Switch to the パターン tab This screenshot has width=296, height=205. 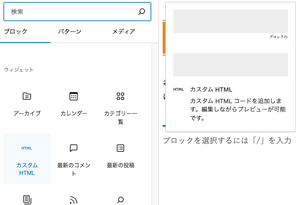click(x=69, y=31)
